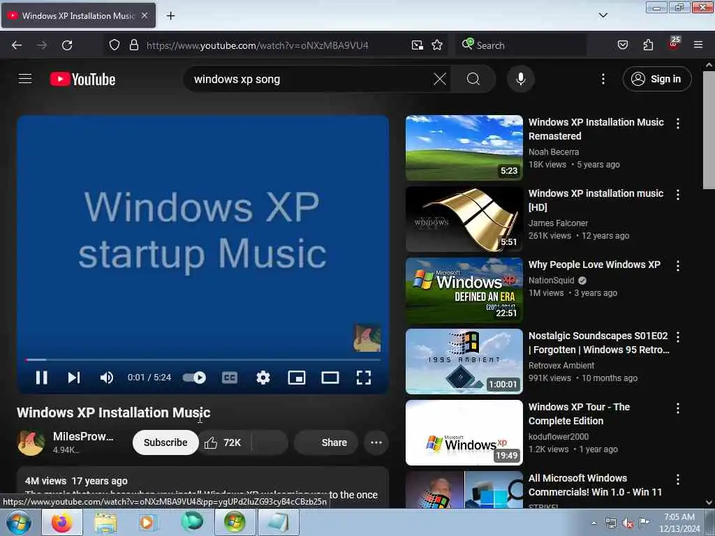
Task: Open more actions below video
Action: (376, 442)
